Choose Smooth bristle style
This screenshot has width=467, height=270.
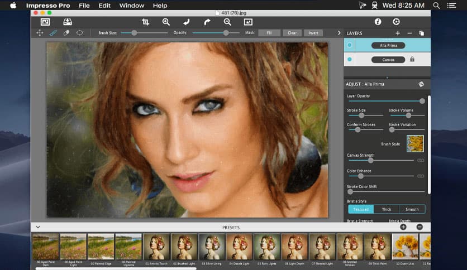click(x=412, y=209)
